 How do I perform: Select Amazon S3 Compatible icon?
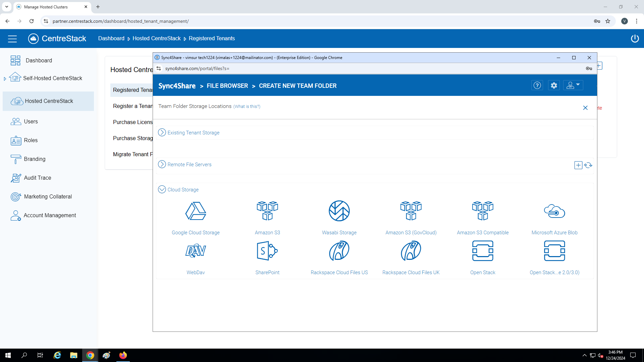click(x=483, y=211)
